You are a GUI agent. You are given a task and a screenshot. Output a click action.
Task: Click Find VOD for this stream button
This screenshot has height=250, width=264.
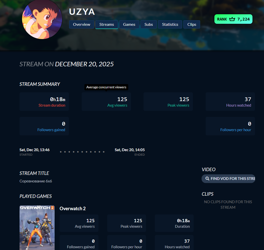coord(228,178)
